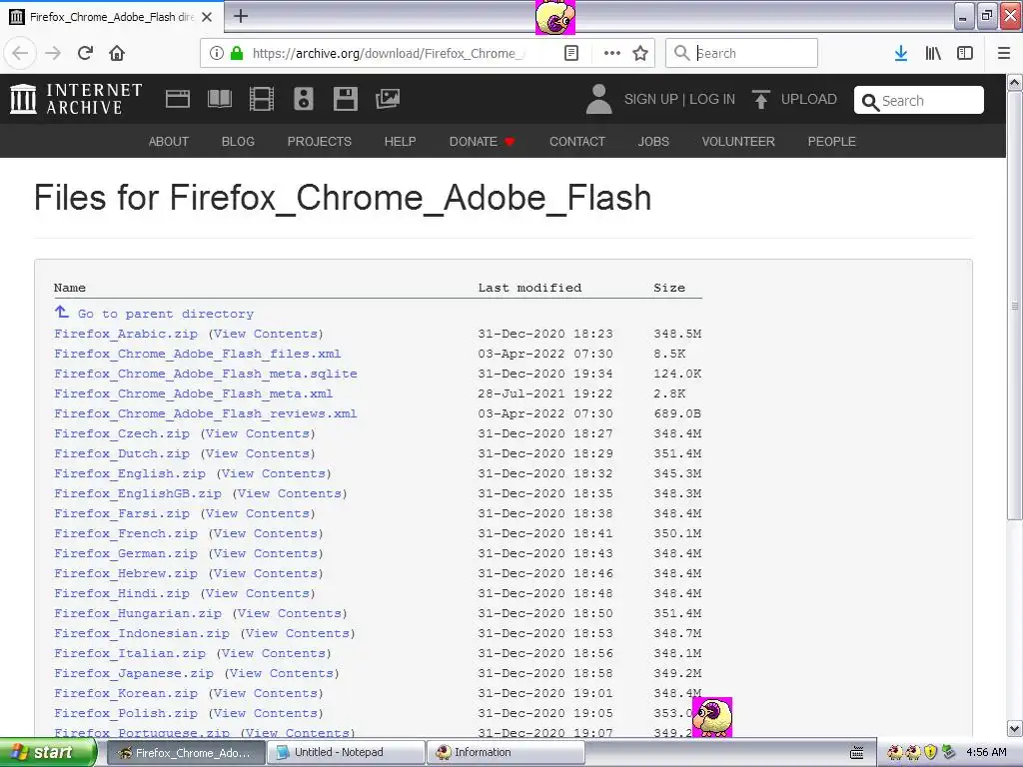The width and height of the screenshot is (1023, 767).
Task: Open the Audio speaker icon
Action: click(x=304, y=99)
